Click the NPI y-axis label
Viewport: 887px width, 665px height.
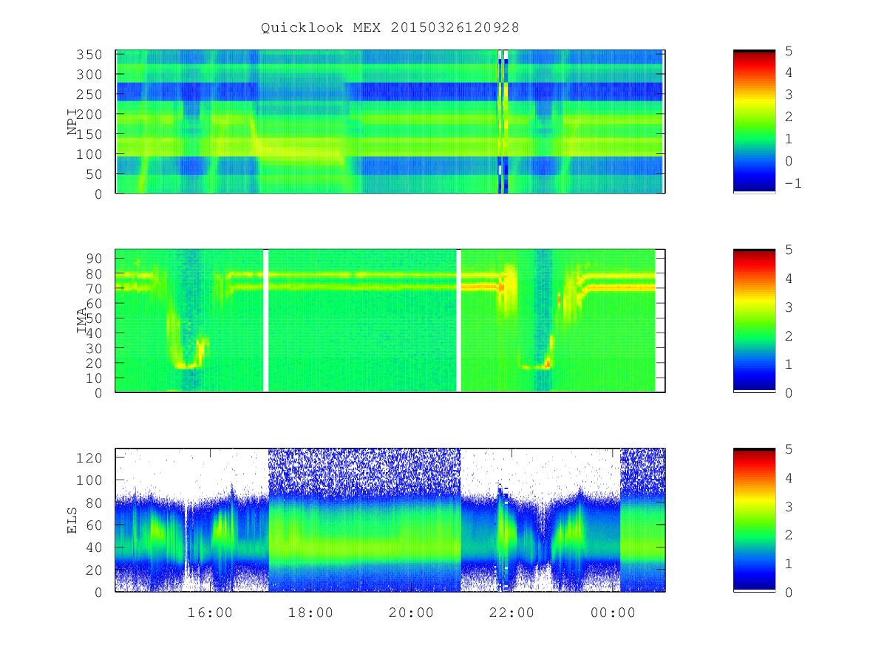point(72,122)
